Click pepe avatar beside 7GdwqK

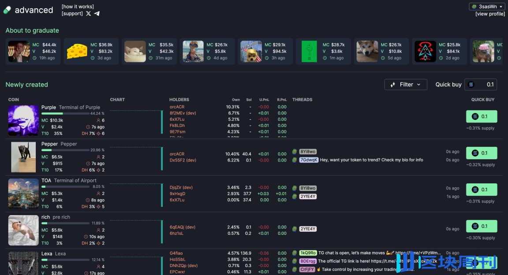point(295,160)
